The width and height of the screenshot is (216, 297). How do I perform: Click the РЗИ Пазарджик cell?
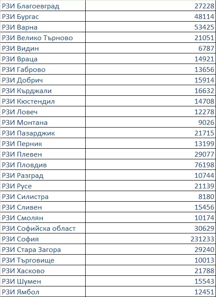tap(43, 133)
